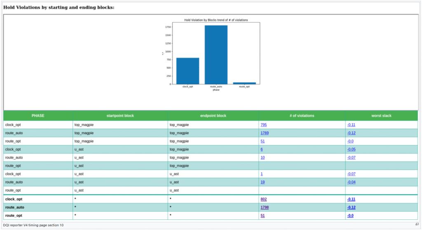
Task: Select the bold -0.12 worst slack link
Action: 351,207
